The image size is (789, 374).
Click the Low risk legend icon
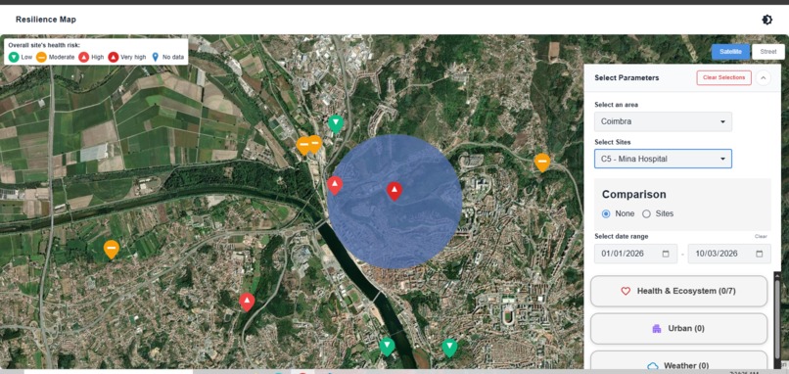[x=14, y=57]
